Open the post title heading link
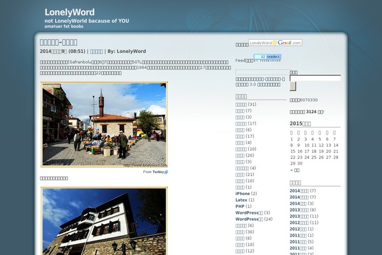 59,42
